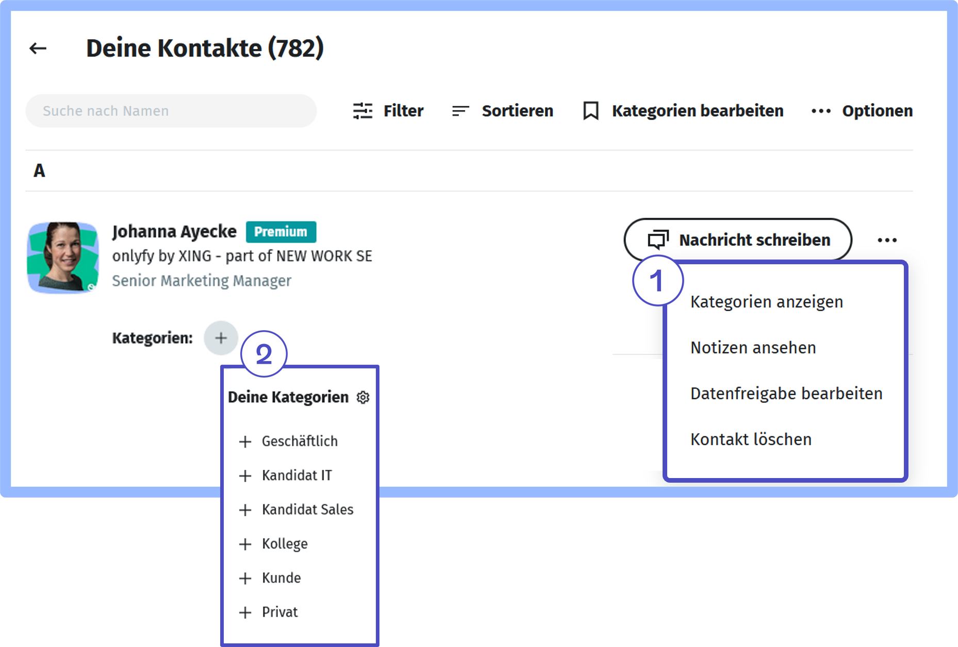This screenshot has height=647, width=958.
Task: Open the gear icon next to Deine Kategorien
Action: (x=364, y=397)
